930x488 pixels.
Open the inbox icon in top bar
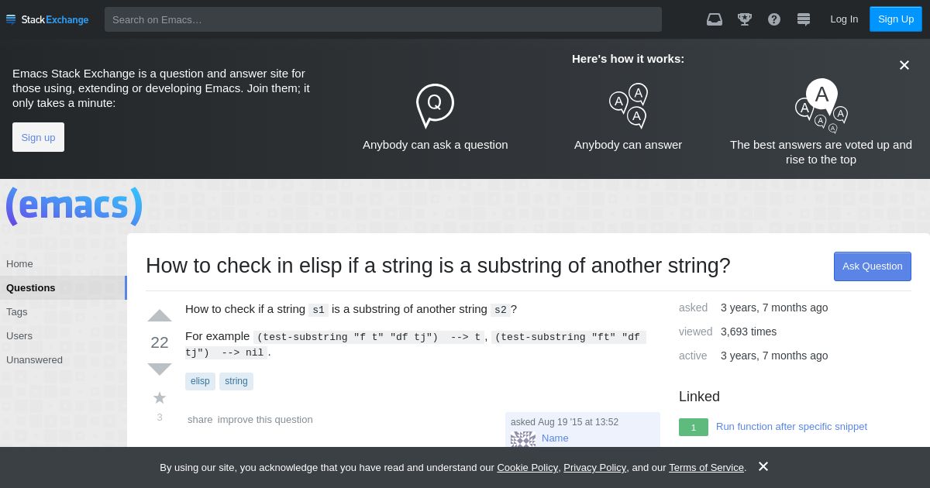pyautogui.click(x=715, y=19)
